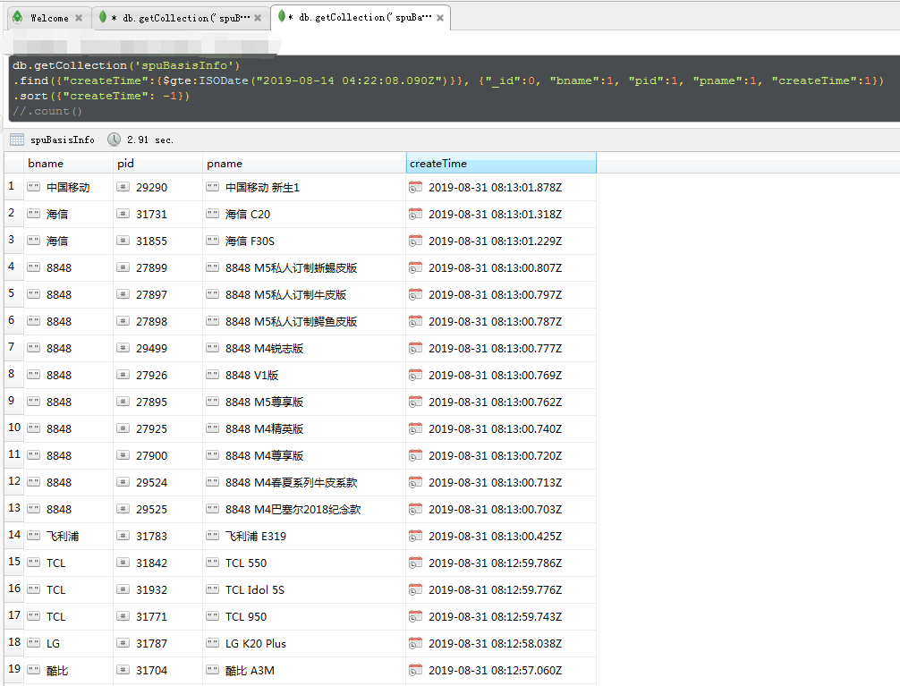Click string icon beside 海信 F30S
Screen dimensions: 900x686
[212, 241]
